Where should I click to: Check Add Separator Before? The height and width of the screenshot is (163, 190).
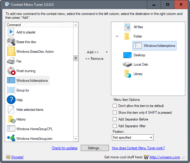coord(115,119)
